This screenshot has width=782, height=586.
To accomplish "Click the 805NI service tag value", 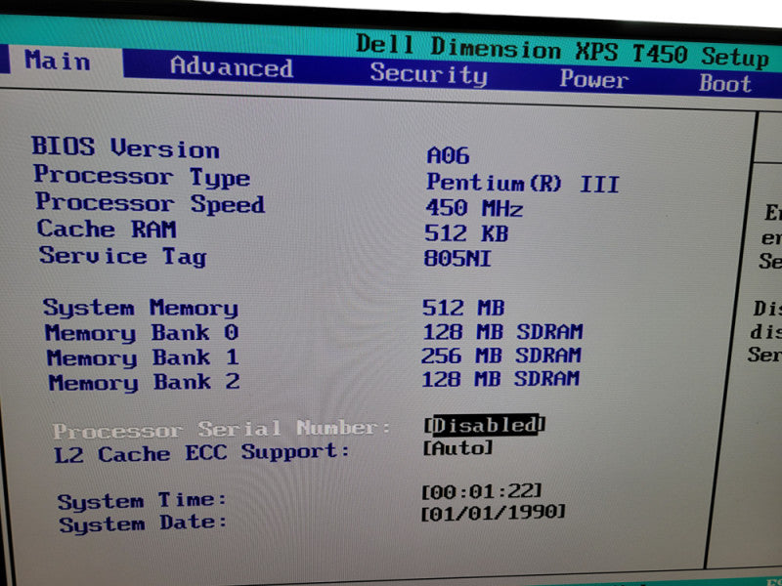I will (x=457, y=259).
